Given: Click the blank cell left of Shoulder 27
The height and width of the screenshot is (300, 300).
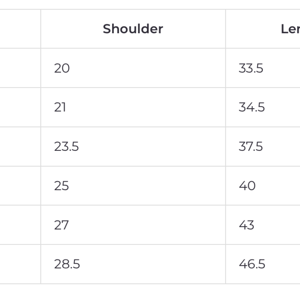Looking at the screenshot, I should point(20,225).
